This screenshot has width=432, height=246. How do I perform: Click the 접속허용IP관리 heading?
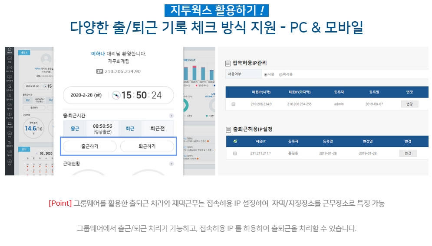[249, 63]
